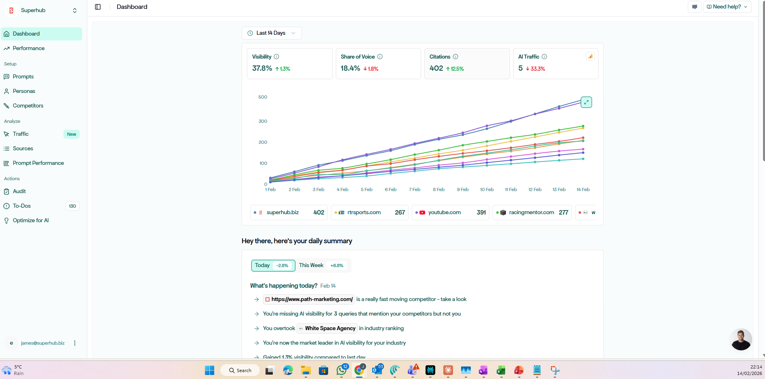Screen dimensions: 765x379
Task: Open Task View from taskbar
Action: 270,370
